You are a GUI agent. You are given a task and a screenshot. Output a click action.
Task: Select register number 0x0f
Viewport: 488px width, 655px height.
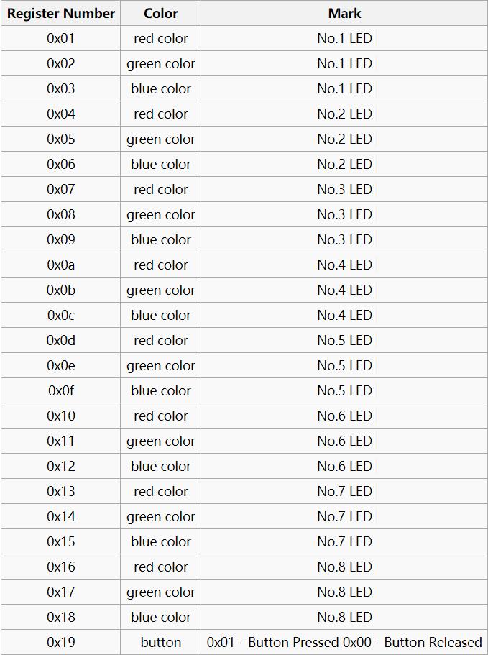(61, 391)
